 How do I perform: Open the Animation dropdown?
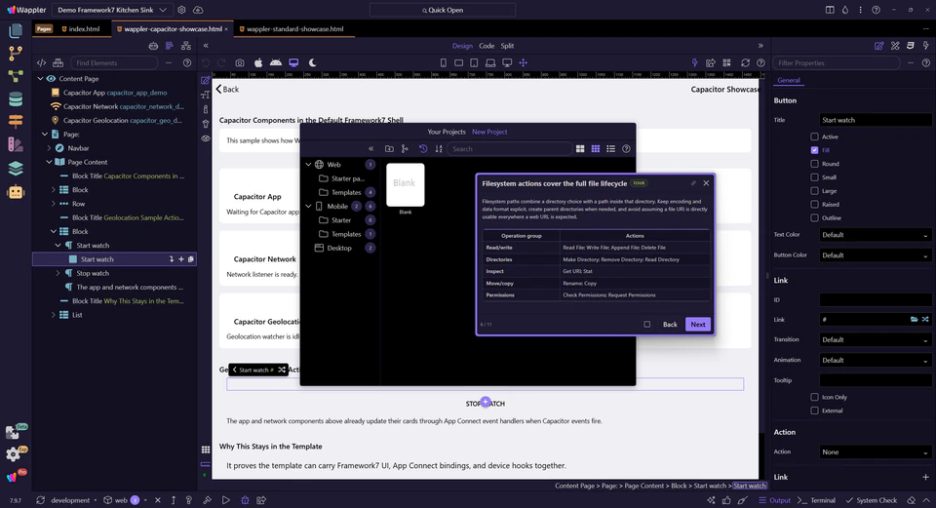pyautogui.click(x=875, y=360)
